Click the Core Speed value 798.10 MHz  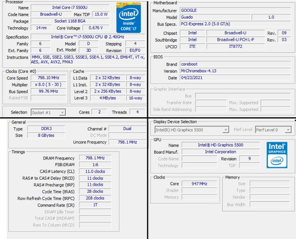[x=49, y=77]
